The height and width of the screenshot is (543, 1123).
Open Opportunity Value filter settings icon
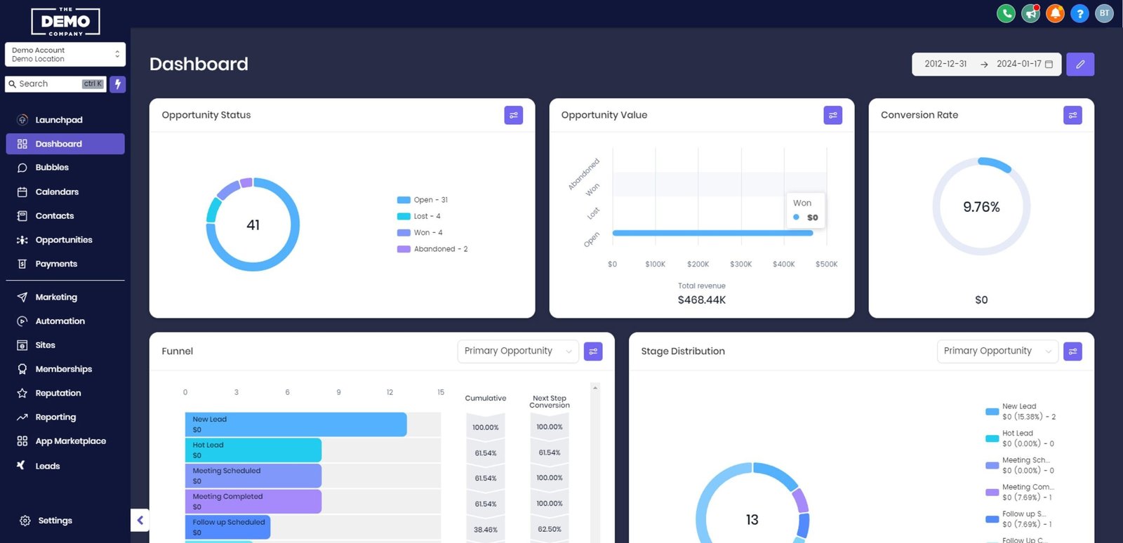pos(833,115)
